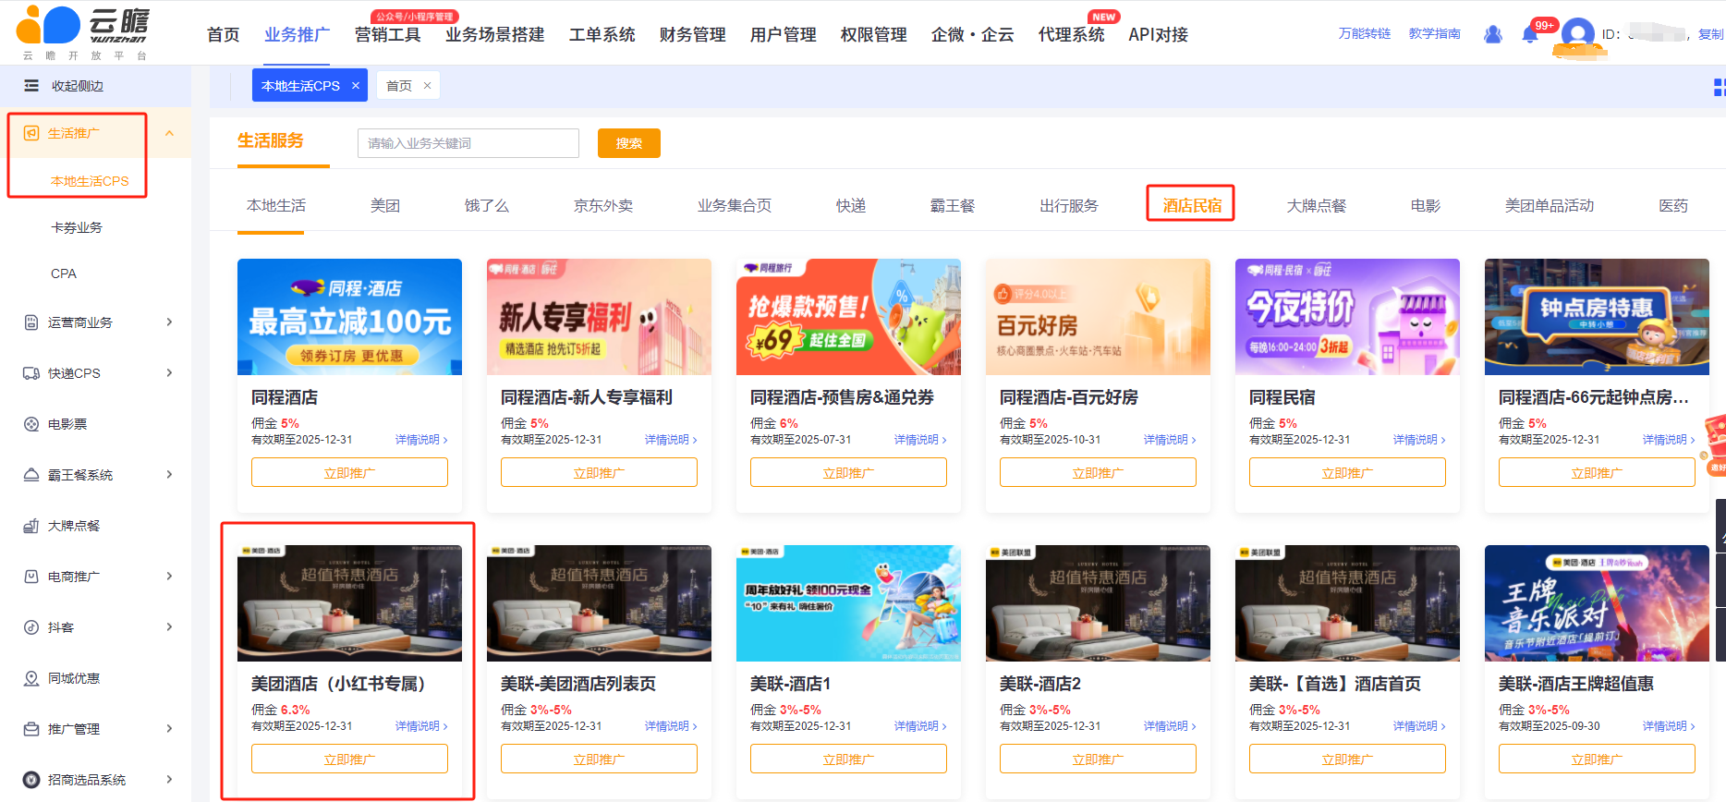
Task: Expand the 推广管理 menu arrow
Action: tap(169, 729)
